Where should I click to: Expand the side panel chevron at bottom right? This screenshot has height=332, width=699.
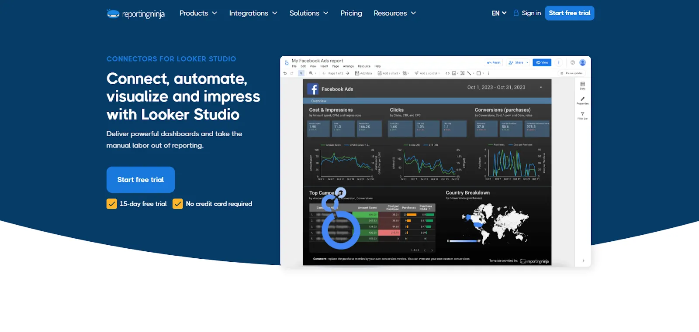(583, 260)
